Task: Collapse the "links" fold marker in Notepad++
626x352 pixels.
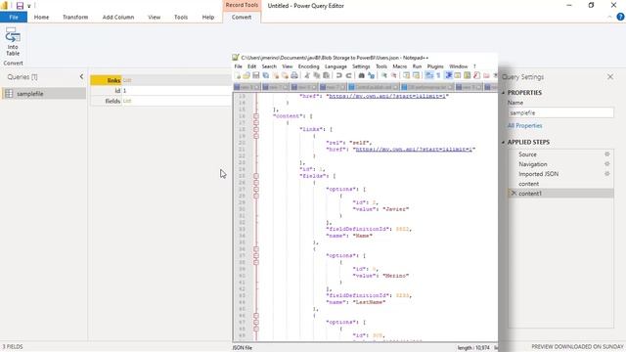Action: click(256, 129)
